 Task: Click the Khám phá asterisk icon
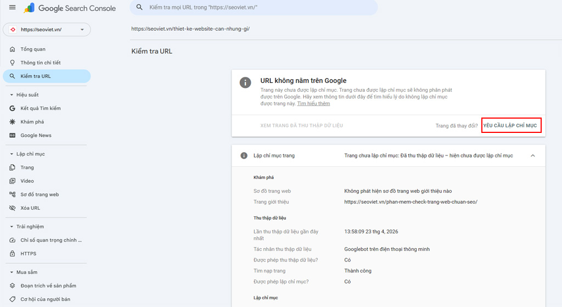pyautogui.click(x=12, y=122)
